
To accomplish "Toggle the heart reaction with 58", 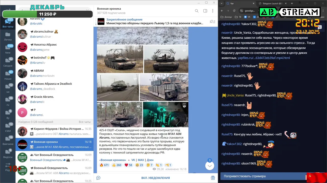I will click(128, 165).
